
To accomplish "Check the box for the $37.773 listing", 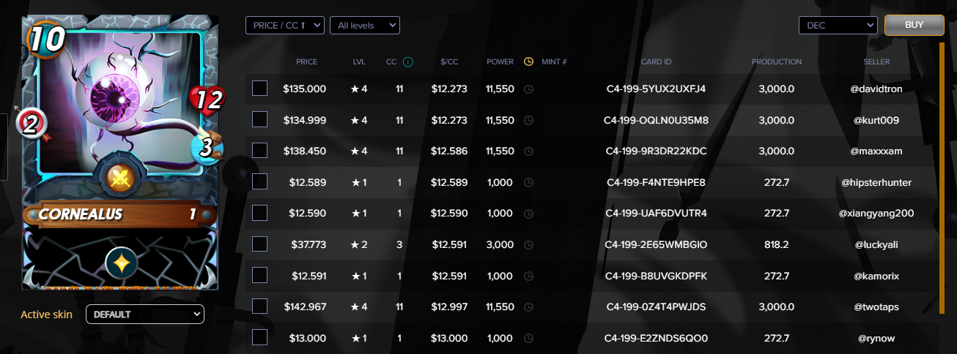I will point(260,244).
